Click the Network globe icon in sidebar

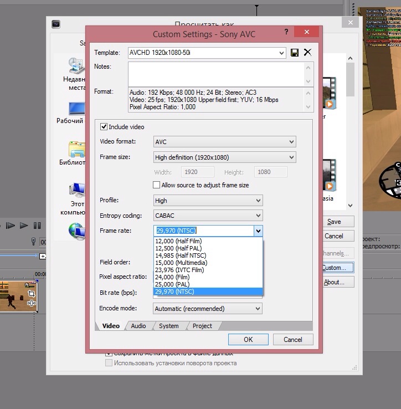coord(76,231)
